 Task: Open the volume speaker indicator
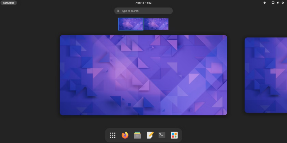point(278,3)
